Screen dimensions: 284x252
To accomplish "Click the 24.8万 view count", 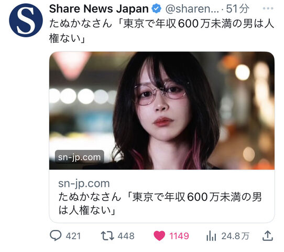I will [x=235, y=236].
